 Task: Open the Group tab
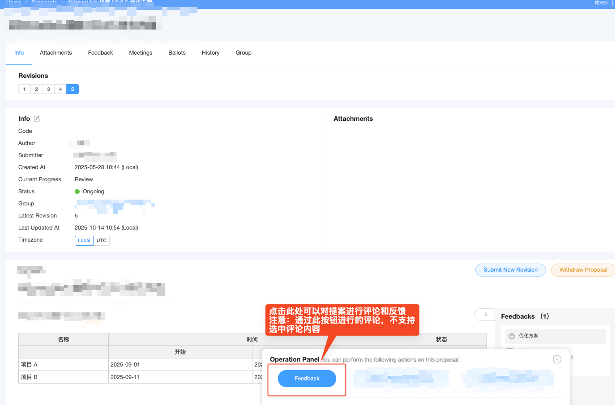click(243, 53)
